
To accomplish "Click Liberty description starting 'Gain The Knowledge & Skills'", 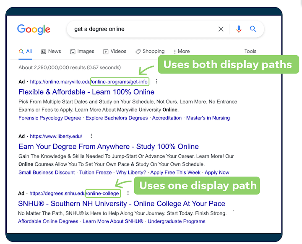I will point(126,160).
